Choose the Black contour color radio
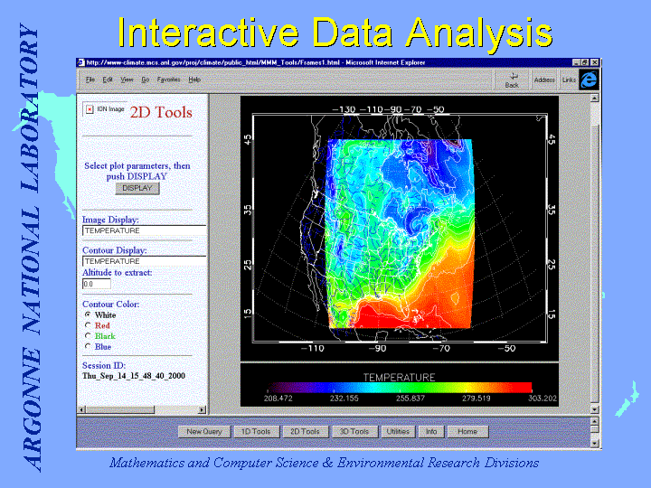The height and width of the screenshot is (488, 651). pos(88,336)
